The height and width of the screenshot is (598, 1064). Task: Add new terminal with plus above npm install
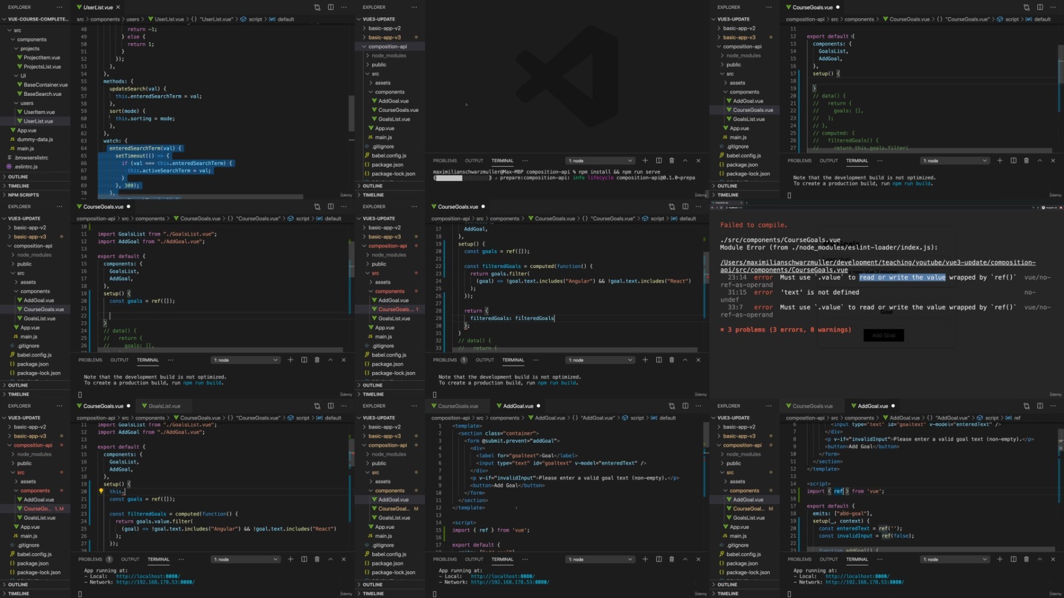[x=645, y=160]
